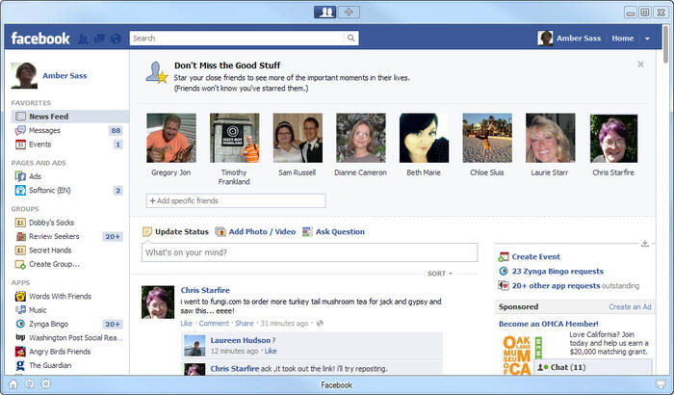674x395 pixels.
Task: Click Like under Chris Starfire's post
Action: [186, 323]
